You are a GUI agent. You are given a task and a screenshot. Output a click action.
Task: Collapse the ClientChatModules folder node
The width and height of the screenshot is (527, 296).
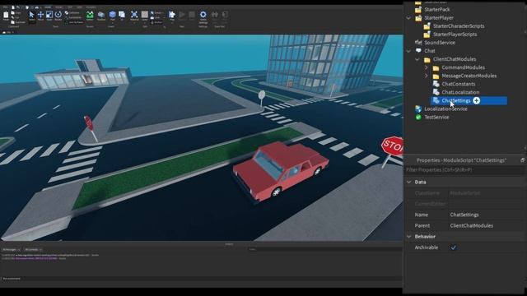[x=417, y=59]
